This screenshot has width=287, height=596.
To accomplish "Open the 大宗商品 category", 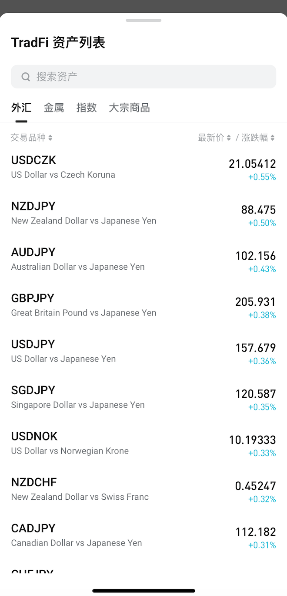I will tap(129, 108).
